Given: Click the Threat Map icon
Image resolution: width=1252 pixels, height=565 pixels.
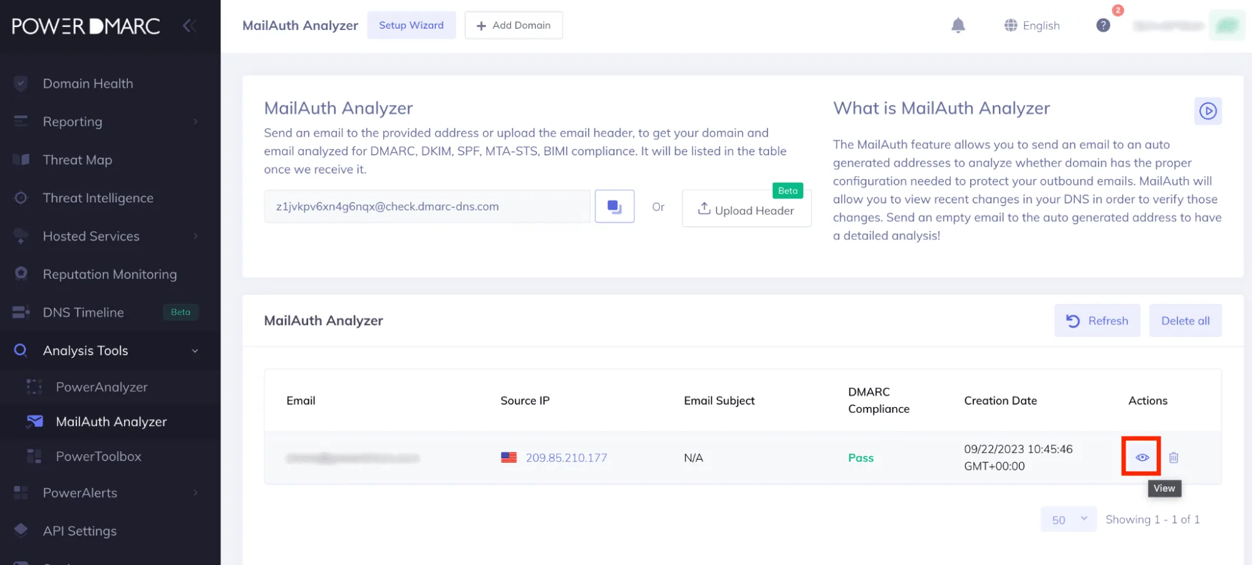Looking at the screenshot, I should [21, 159].
